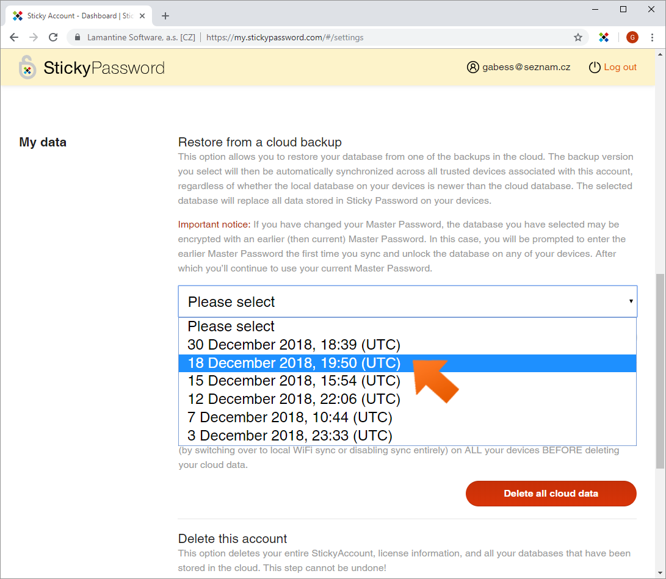Choose the Please select placeholder option
This screenshot has width=666, height=579.
[x=407, y=326]
